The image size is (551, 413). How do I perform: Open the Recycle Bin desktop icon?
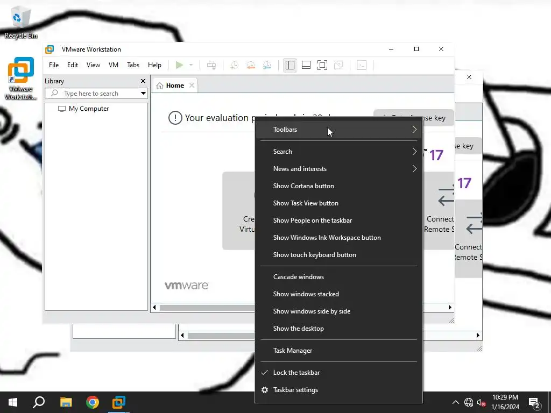pos(21,22)
